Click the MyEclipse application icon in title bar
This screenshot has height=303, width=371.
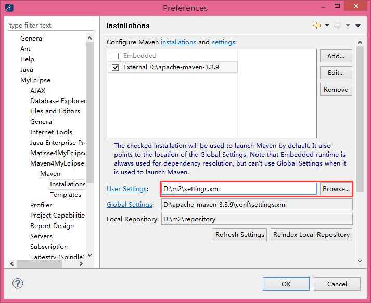pos(9,8)
